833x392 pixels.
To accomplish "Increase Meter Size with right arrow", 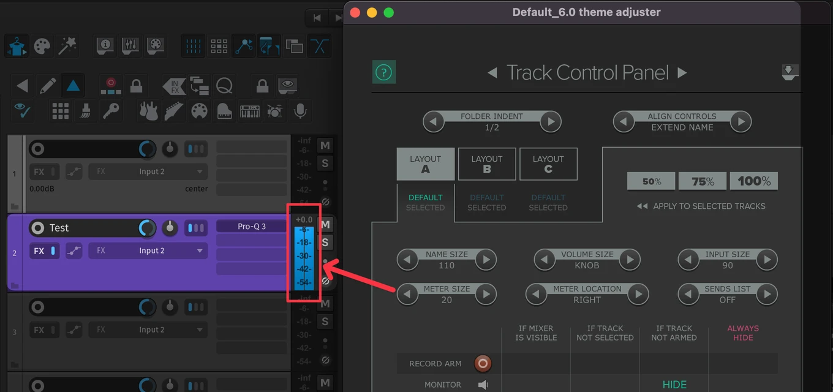I will click(x=486, y=294).
